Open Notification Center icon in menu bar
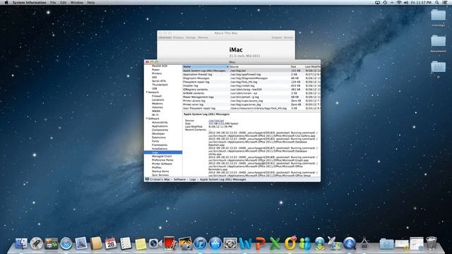This screenshot has height=254, width=452. coord(445,2)
